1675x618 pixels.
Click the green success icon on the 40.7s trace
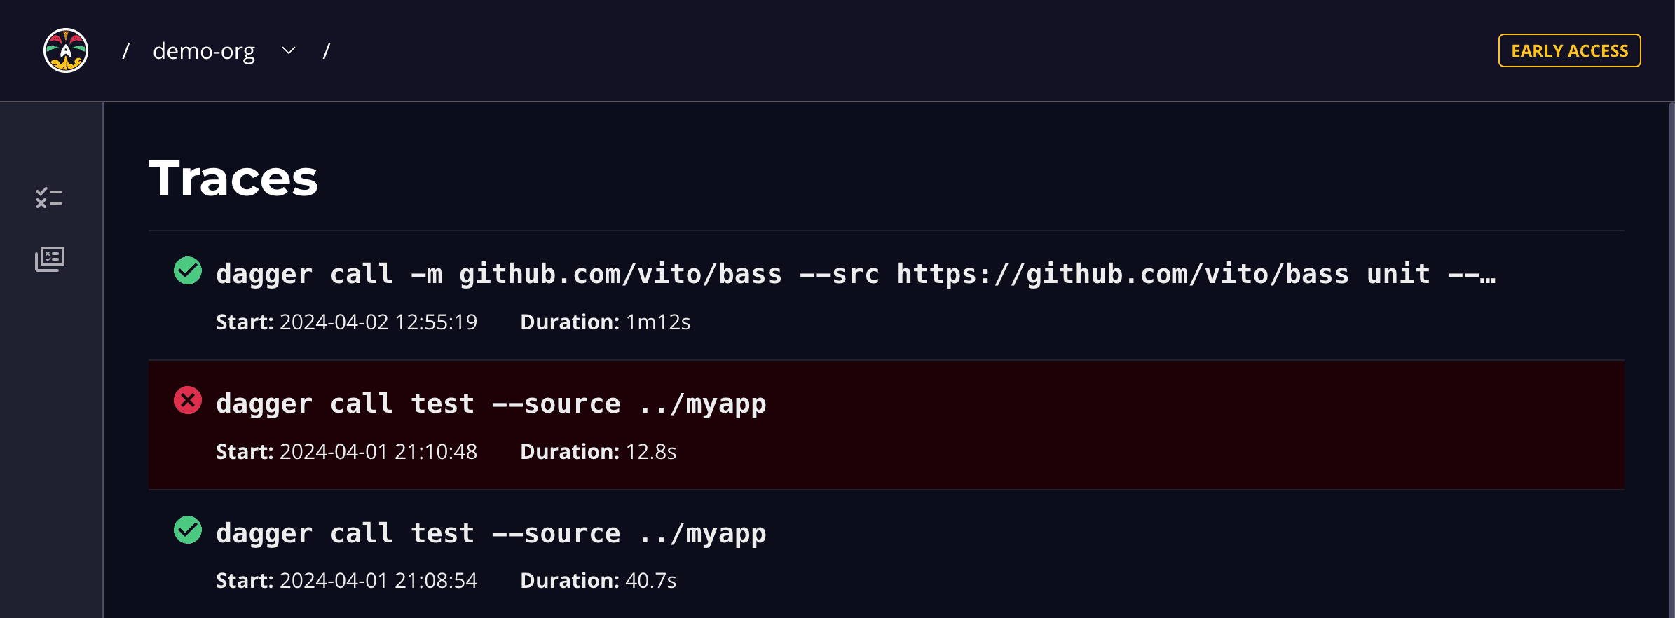pyautogui.click(x=188, y=530)
